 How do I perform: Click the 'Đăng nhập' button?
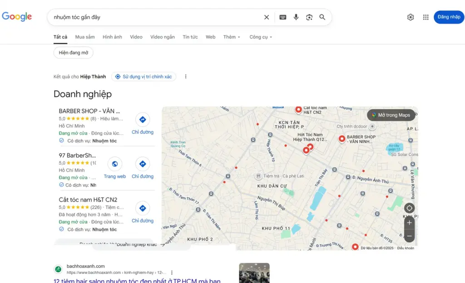[449, 17]
